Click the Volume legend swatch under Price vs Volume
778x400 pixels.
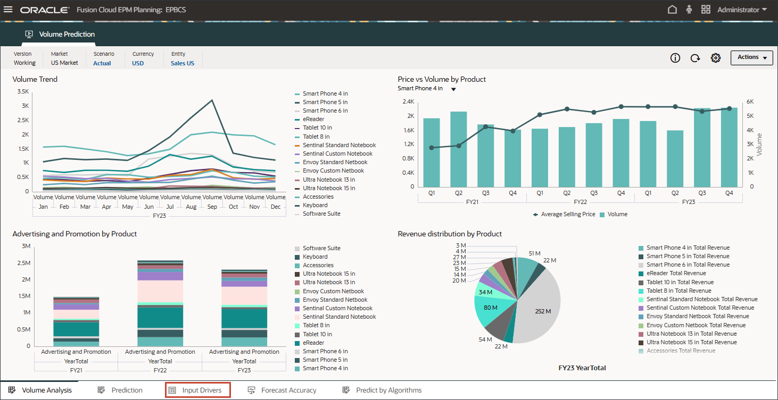tap(602, 215)
